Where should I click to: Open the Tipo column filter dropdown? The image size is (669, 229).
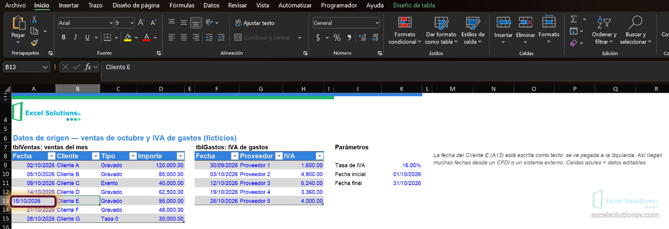click(133, 156)
